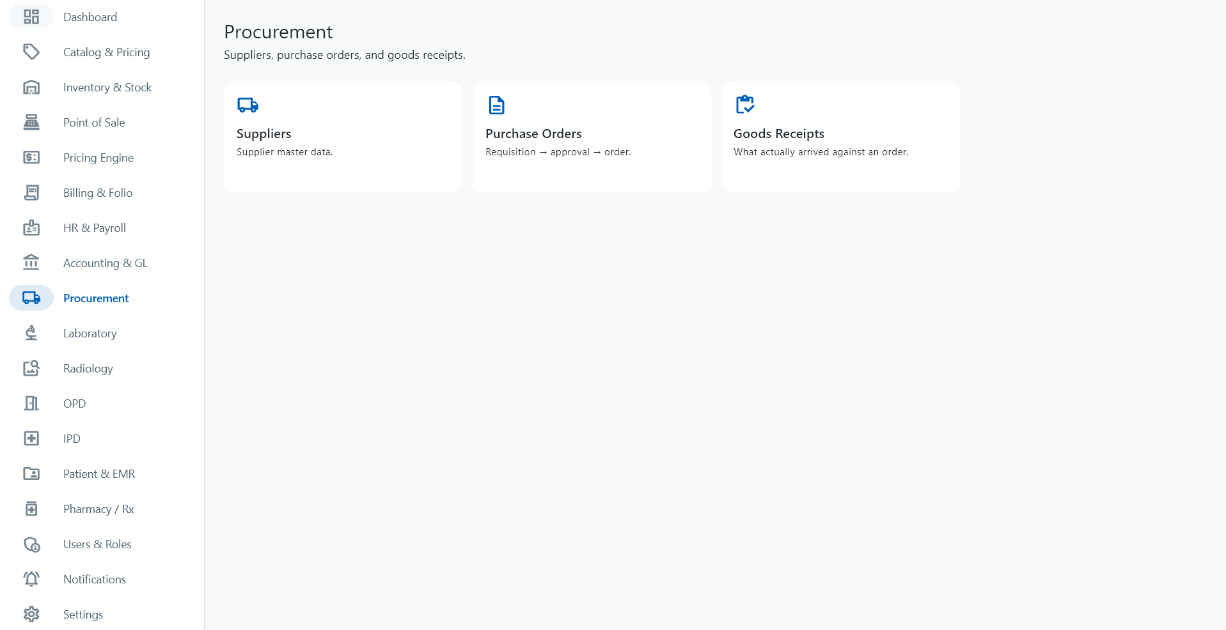The image size is (1226, 630).
Task: Click the Users & Roles shield icon
Action: pyautogui.click(x=31, y=544)
